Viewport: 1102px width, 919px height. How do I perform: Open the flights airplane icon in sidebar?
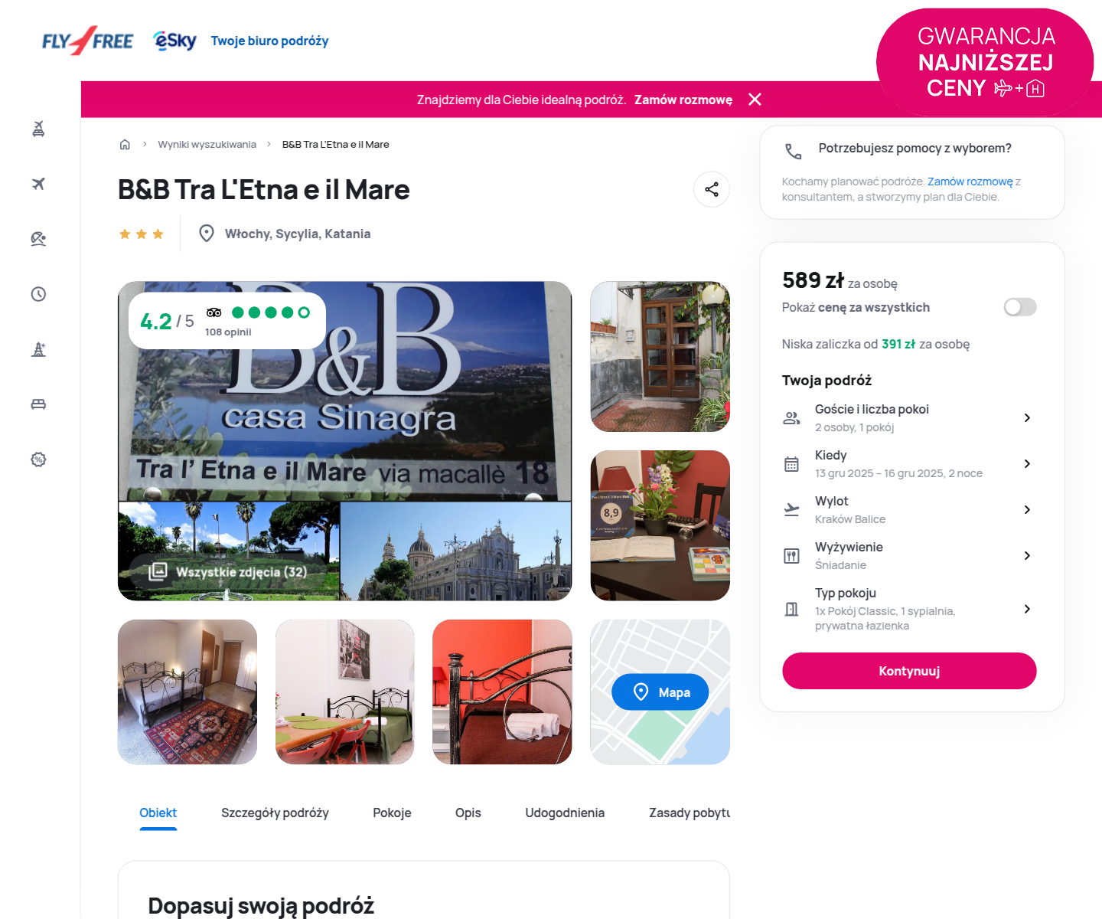point(38,184)
